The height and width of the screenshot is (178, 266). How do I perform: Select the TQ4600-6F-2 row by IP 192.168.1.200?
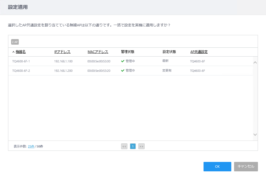point(63,71)
